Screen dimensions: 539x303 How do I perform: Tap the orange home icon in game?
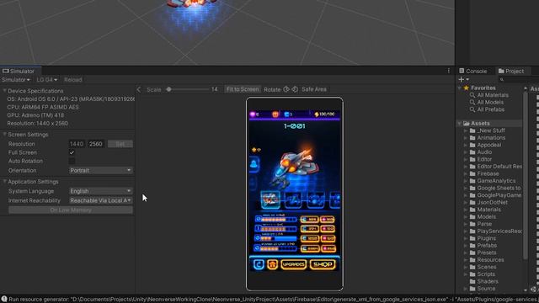coord(272,264)
